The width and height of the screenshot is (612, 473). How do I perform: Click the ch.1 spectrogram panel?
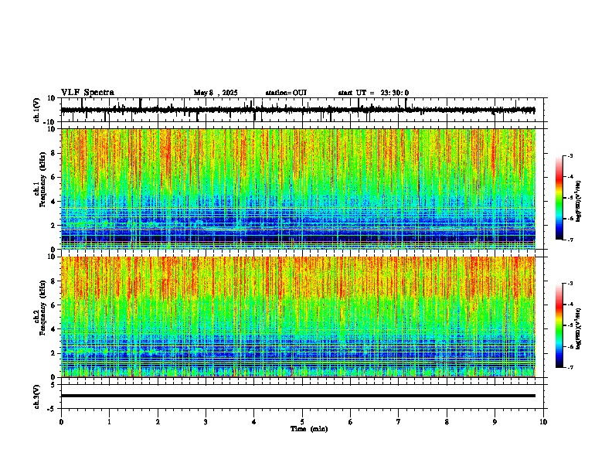click(298, 189)
